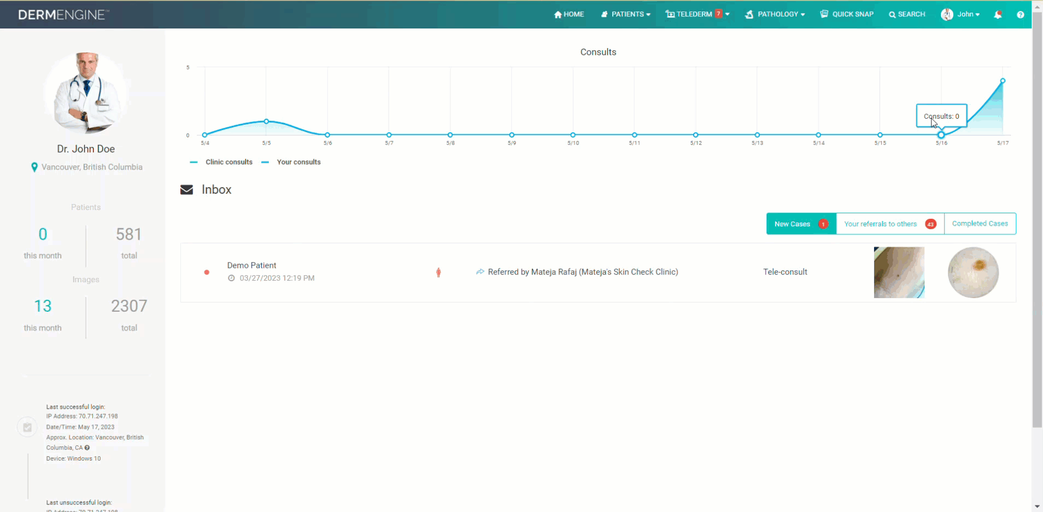This screenshot has width=1043, height=512.
Task: Open the Pathology dropdown menu
Action: (x=775, y=14)
